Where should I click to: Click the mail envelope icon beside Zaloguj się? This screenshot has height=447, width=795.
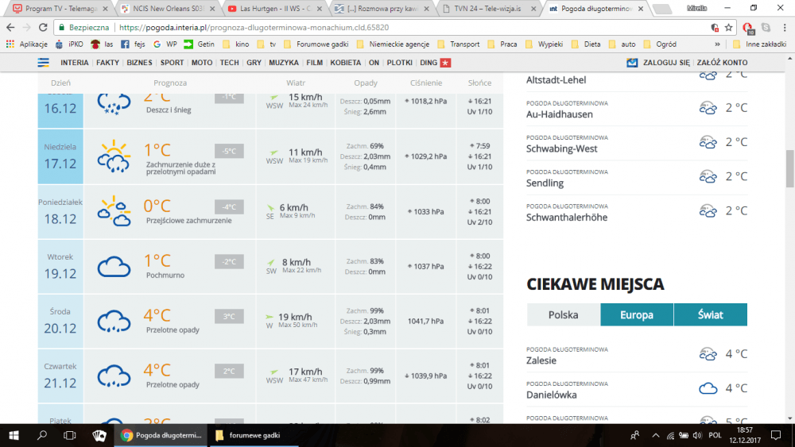coord(632,63)
